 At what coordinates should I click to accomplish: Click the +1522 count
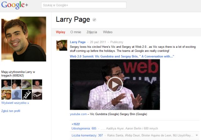point(75,124)
